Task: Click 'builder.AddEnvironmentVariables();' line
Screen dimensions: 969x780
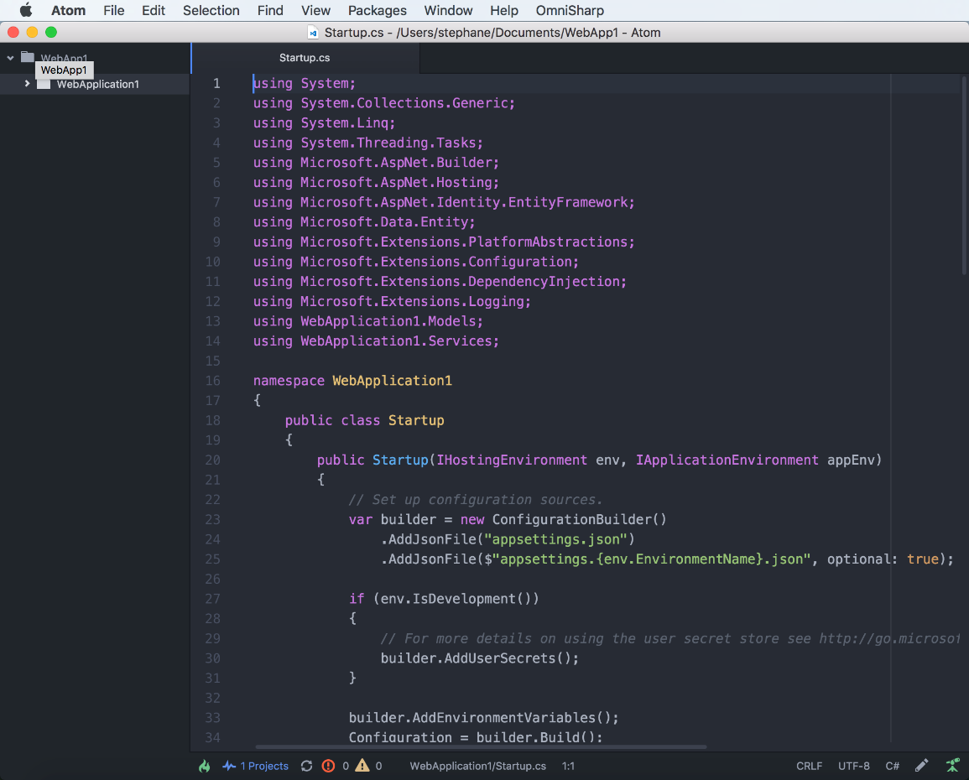Action: tap(483, 718)
